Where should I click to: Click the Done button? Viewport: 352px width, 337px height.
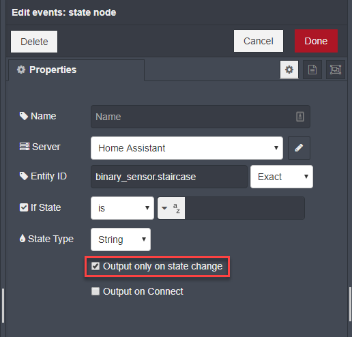pyautogui.click(x=316, y=41)
